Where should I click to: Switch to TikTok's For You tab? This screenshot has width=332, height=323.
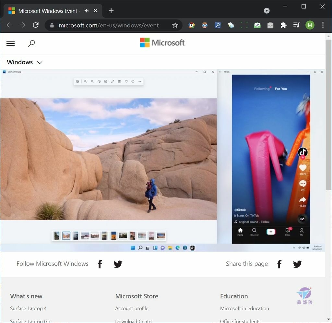pyautogui.click(x=281, y=89)
